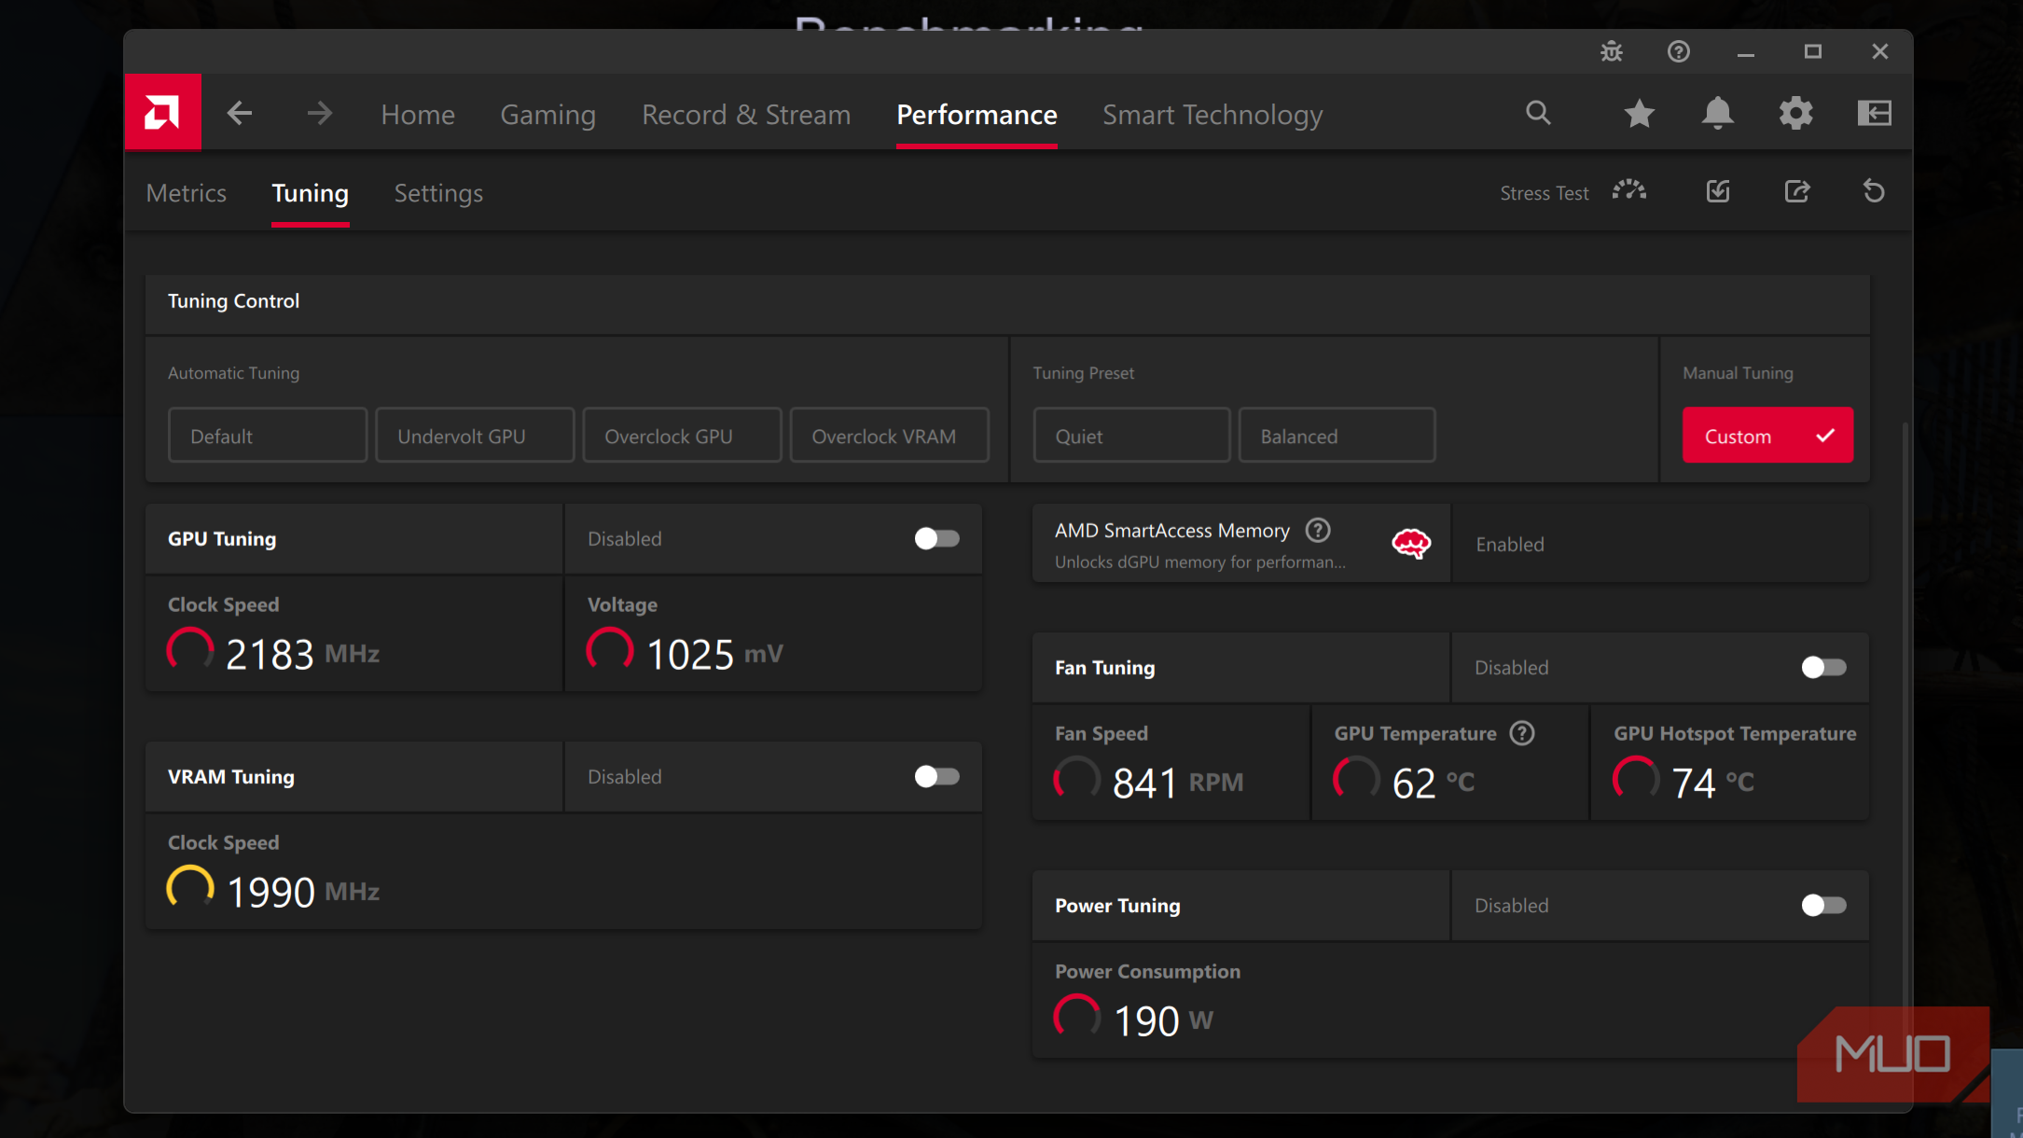Viewport: 2023px width, 1138px height.
Task: Open the Gaming tab
Action: click(x=548, y=115)
